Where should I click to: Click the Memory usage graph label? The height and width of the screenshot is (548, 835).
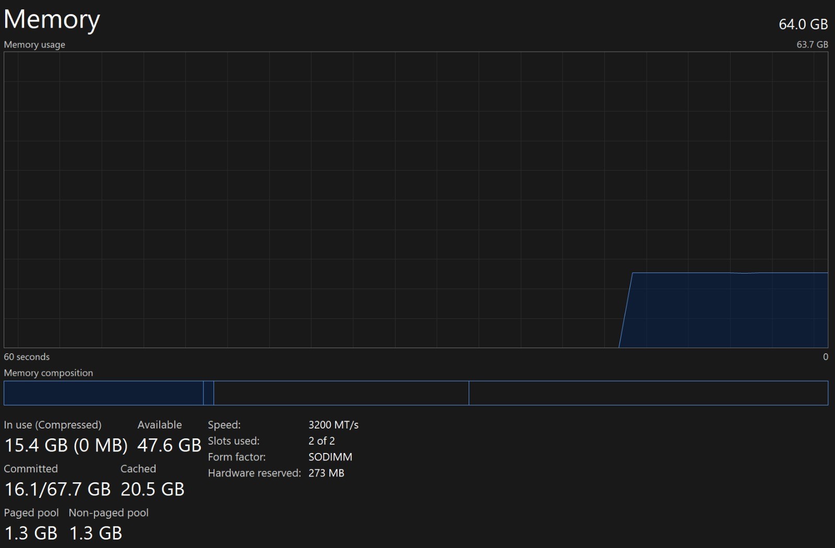coord(34,45)
